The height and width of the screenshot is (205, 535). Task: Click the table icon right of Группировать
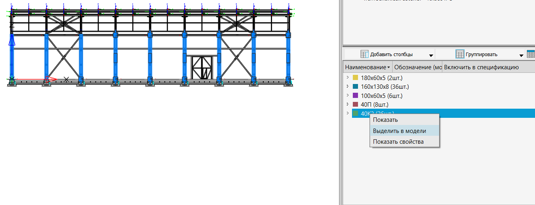[531, 54]
